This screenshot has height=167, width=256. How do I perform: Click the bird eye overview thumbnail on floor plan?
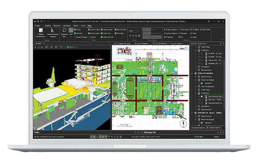pos(123,52)
